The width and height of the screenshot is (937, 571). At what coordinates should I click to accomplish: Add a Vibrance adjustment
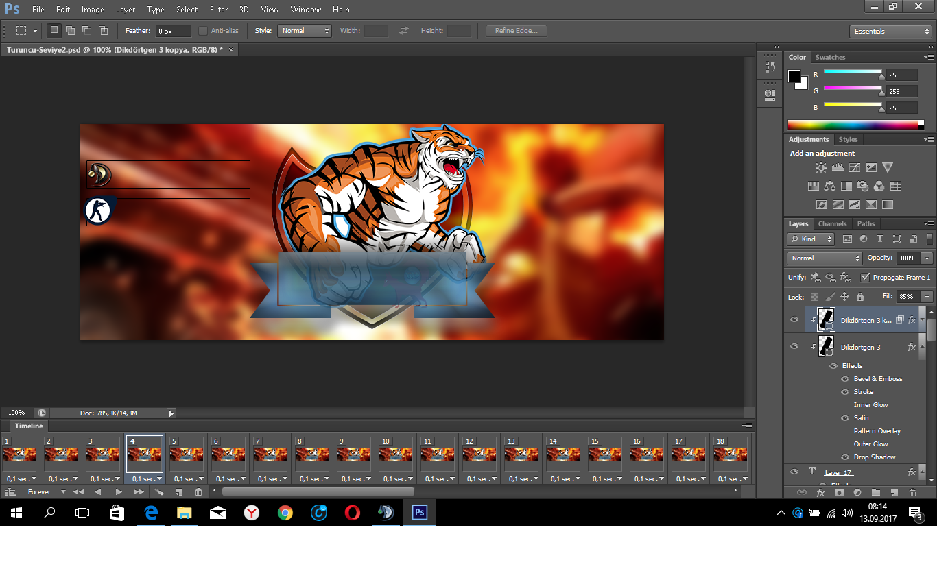[x=888, y=167]
